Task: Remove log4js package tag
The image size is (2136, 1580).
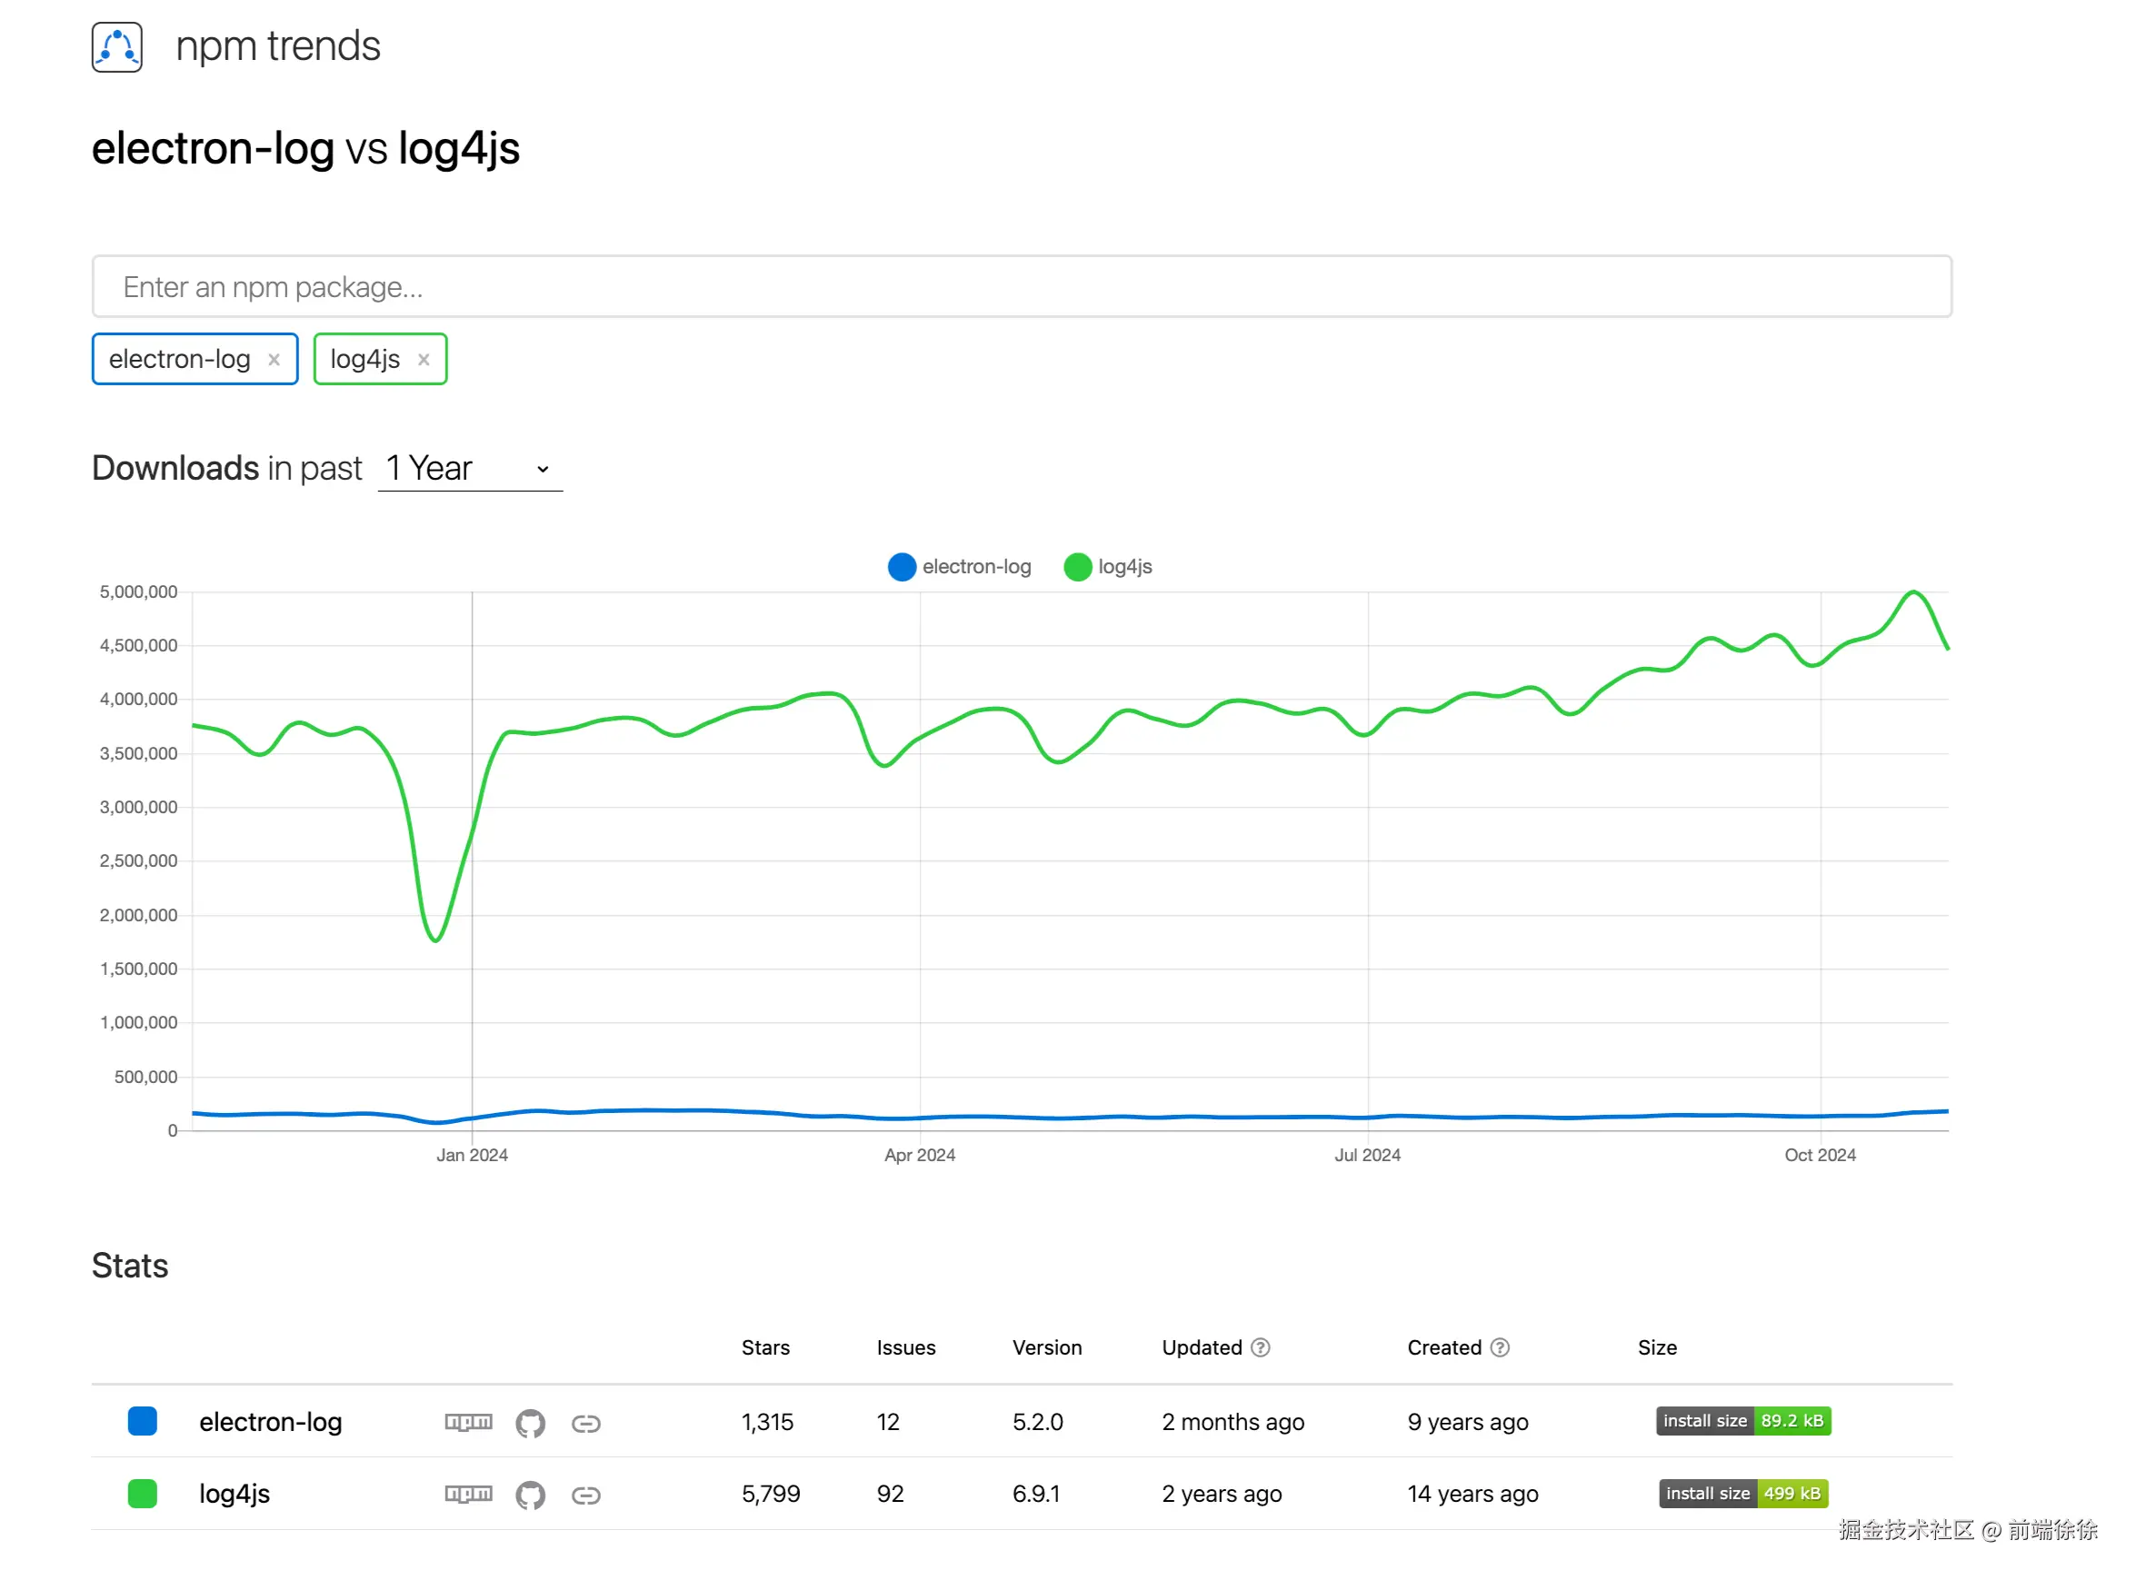Action: click(424, 360)
